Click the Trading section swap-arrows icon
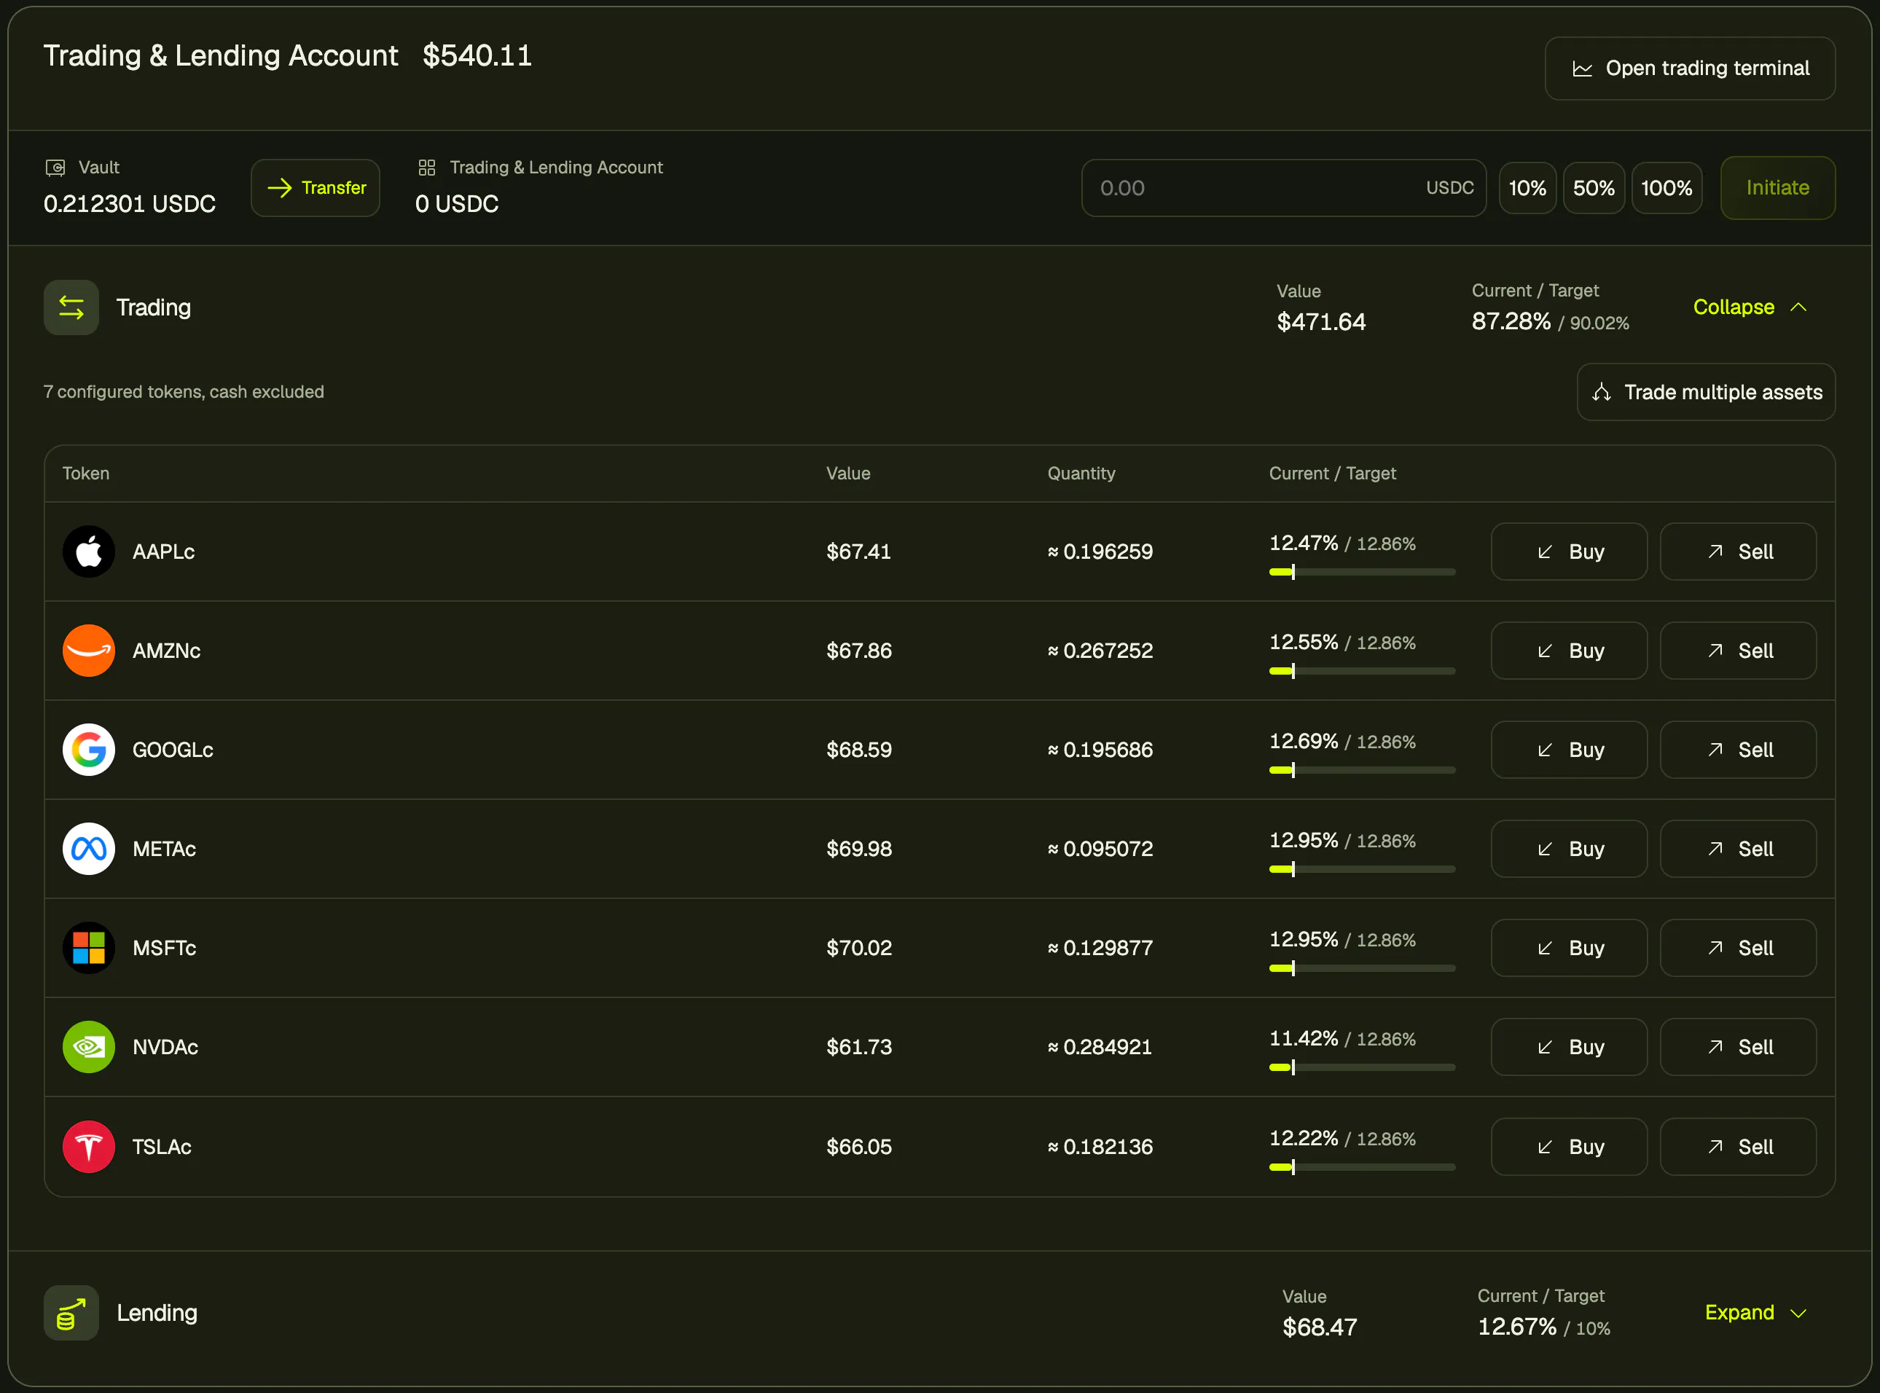 pyautogui.click(x=71, y=307)
